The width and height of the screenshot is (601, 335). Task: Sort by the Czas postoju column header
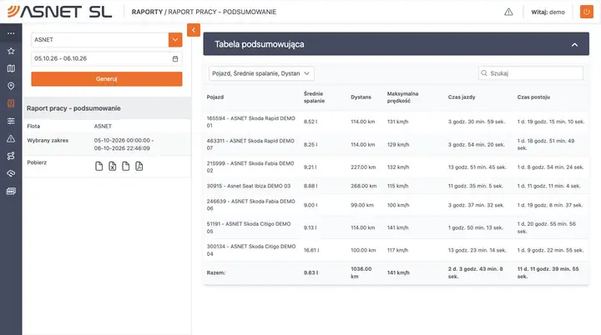pyautogui.click(x=533, y=97)
